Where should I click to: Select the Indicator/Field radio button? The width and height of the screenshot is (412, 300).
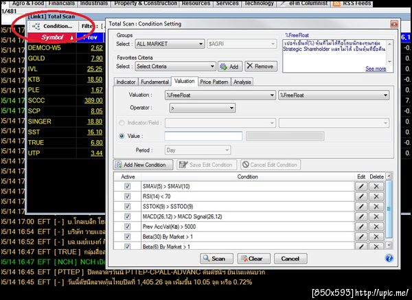tap(122, 123)
